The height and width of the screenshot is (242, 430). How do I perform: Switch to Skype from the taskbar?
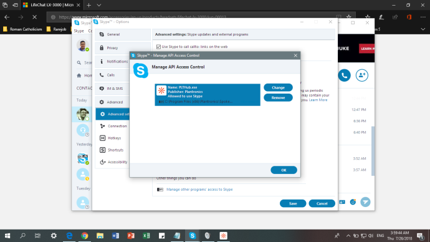(x=192, y=236)
